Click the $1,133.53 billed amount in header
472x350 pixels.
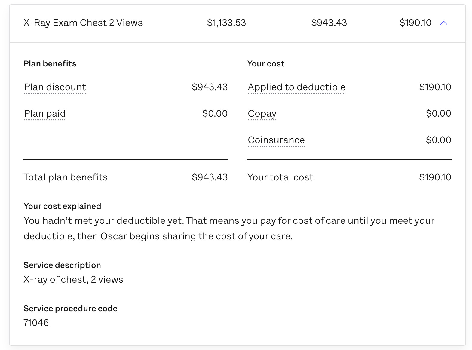click(x=226, y=23)
